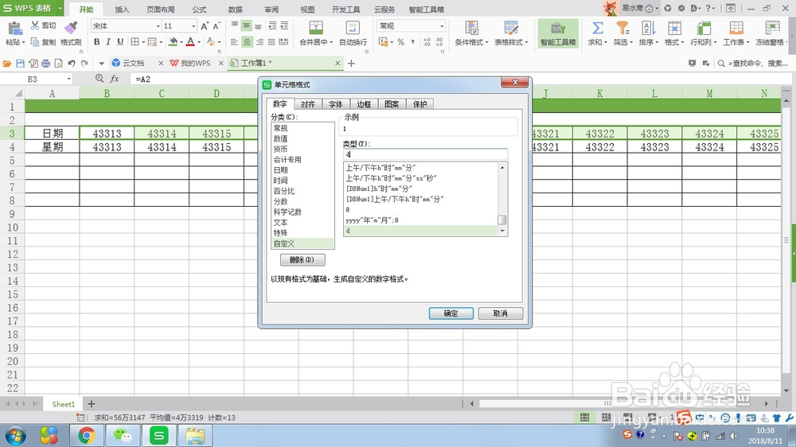796x447 pixels.
Task: Open the font size dropdown
Action: click(193, 26)
